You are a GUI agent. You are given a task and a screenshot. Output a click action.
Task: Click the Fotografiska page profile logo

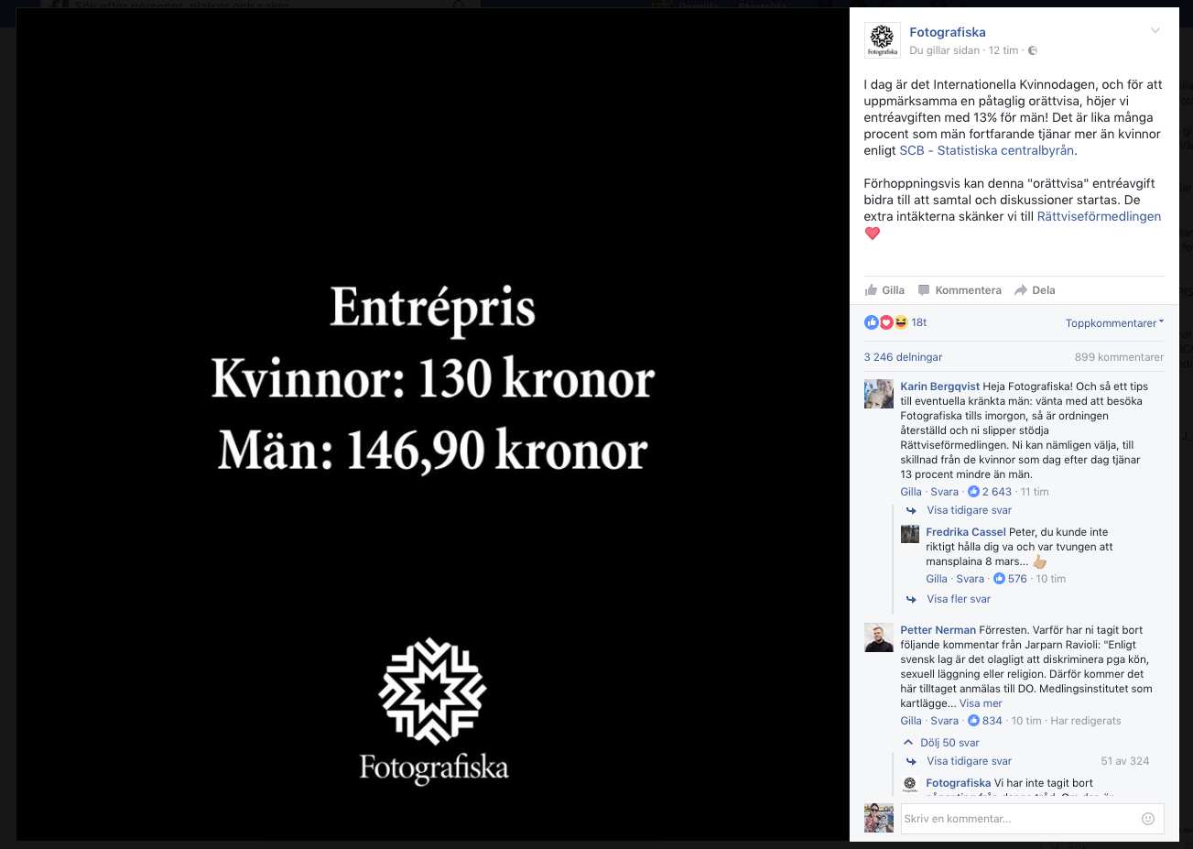click(882, 40)
